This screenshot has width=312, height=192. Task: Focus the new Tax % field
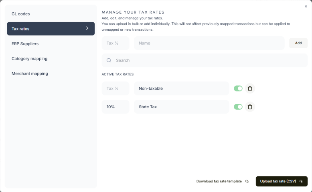(115, 43)
